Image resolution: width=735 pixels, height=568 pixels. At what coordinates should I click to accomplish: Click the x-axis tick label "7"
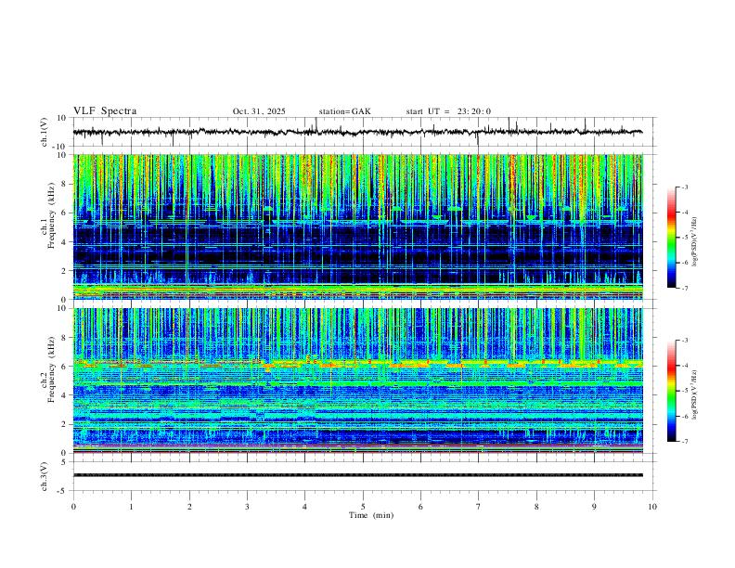(479, 507)
